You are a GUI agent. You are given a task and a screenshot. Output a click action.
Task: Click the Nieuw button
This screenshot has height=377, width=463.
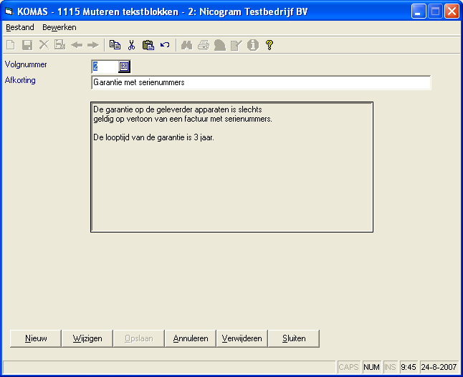(x=36, y=338)
